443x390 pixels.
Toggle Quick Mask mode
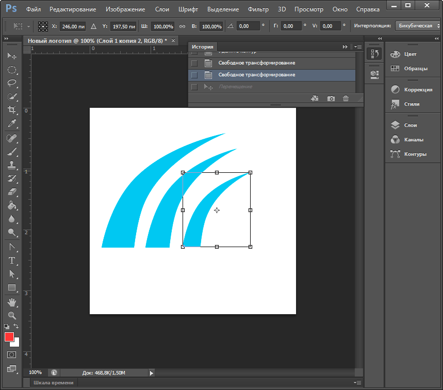click(12, 355)
